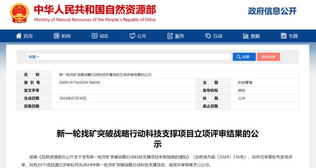316x168 pixels.
Task: Click the date 2024年07月30日
Action: [x=73, y=98]
